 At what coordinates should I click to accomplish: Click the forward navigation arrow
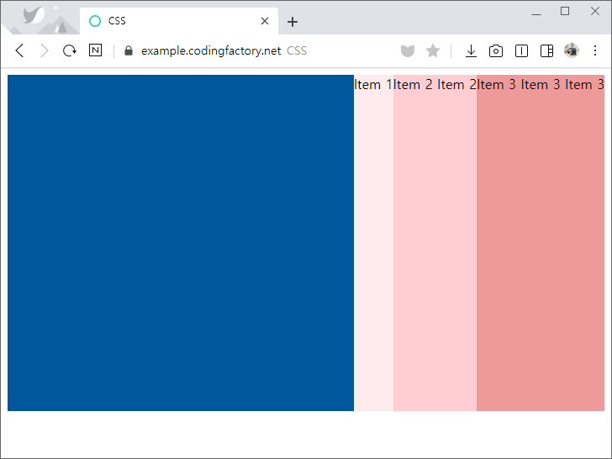pos(45,50)
